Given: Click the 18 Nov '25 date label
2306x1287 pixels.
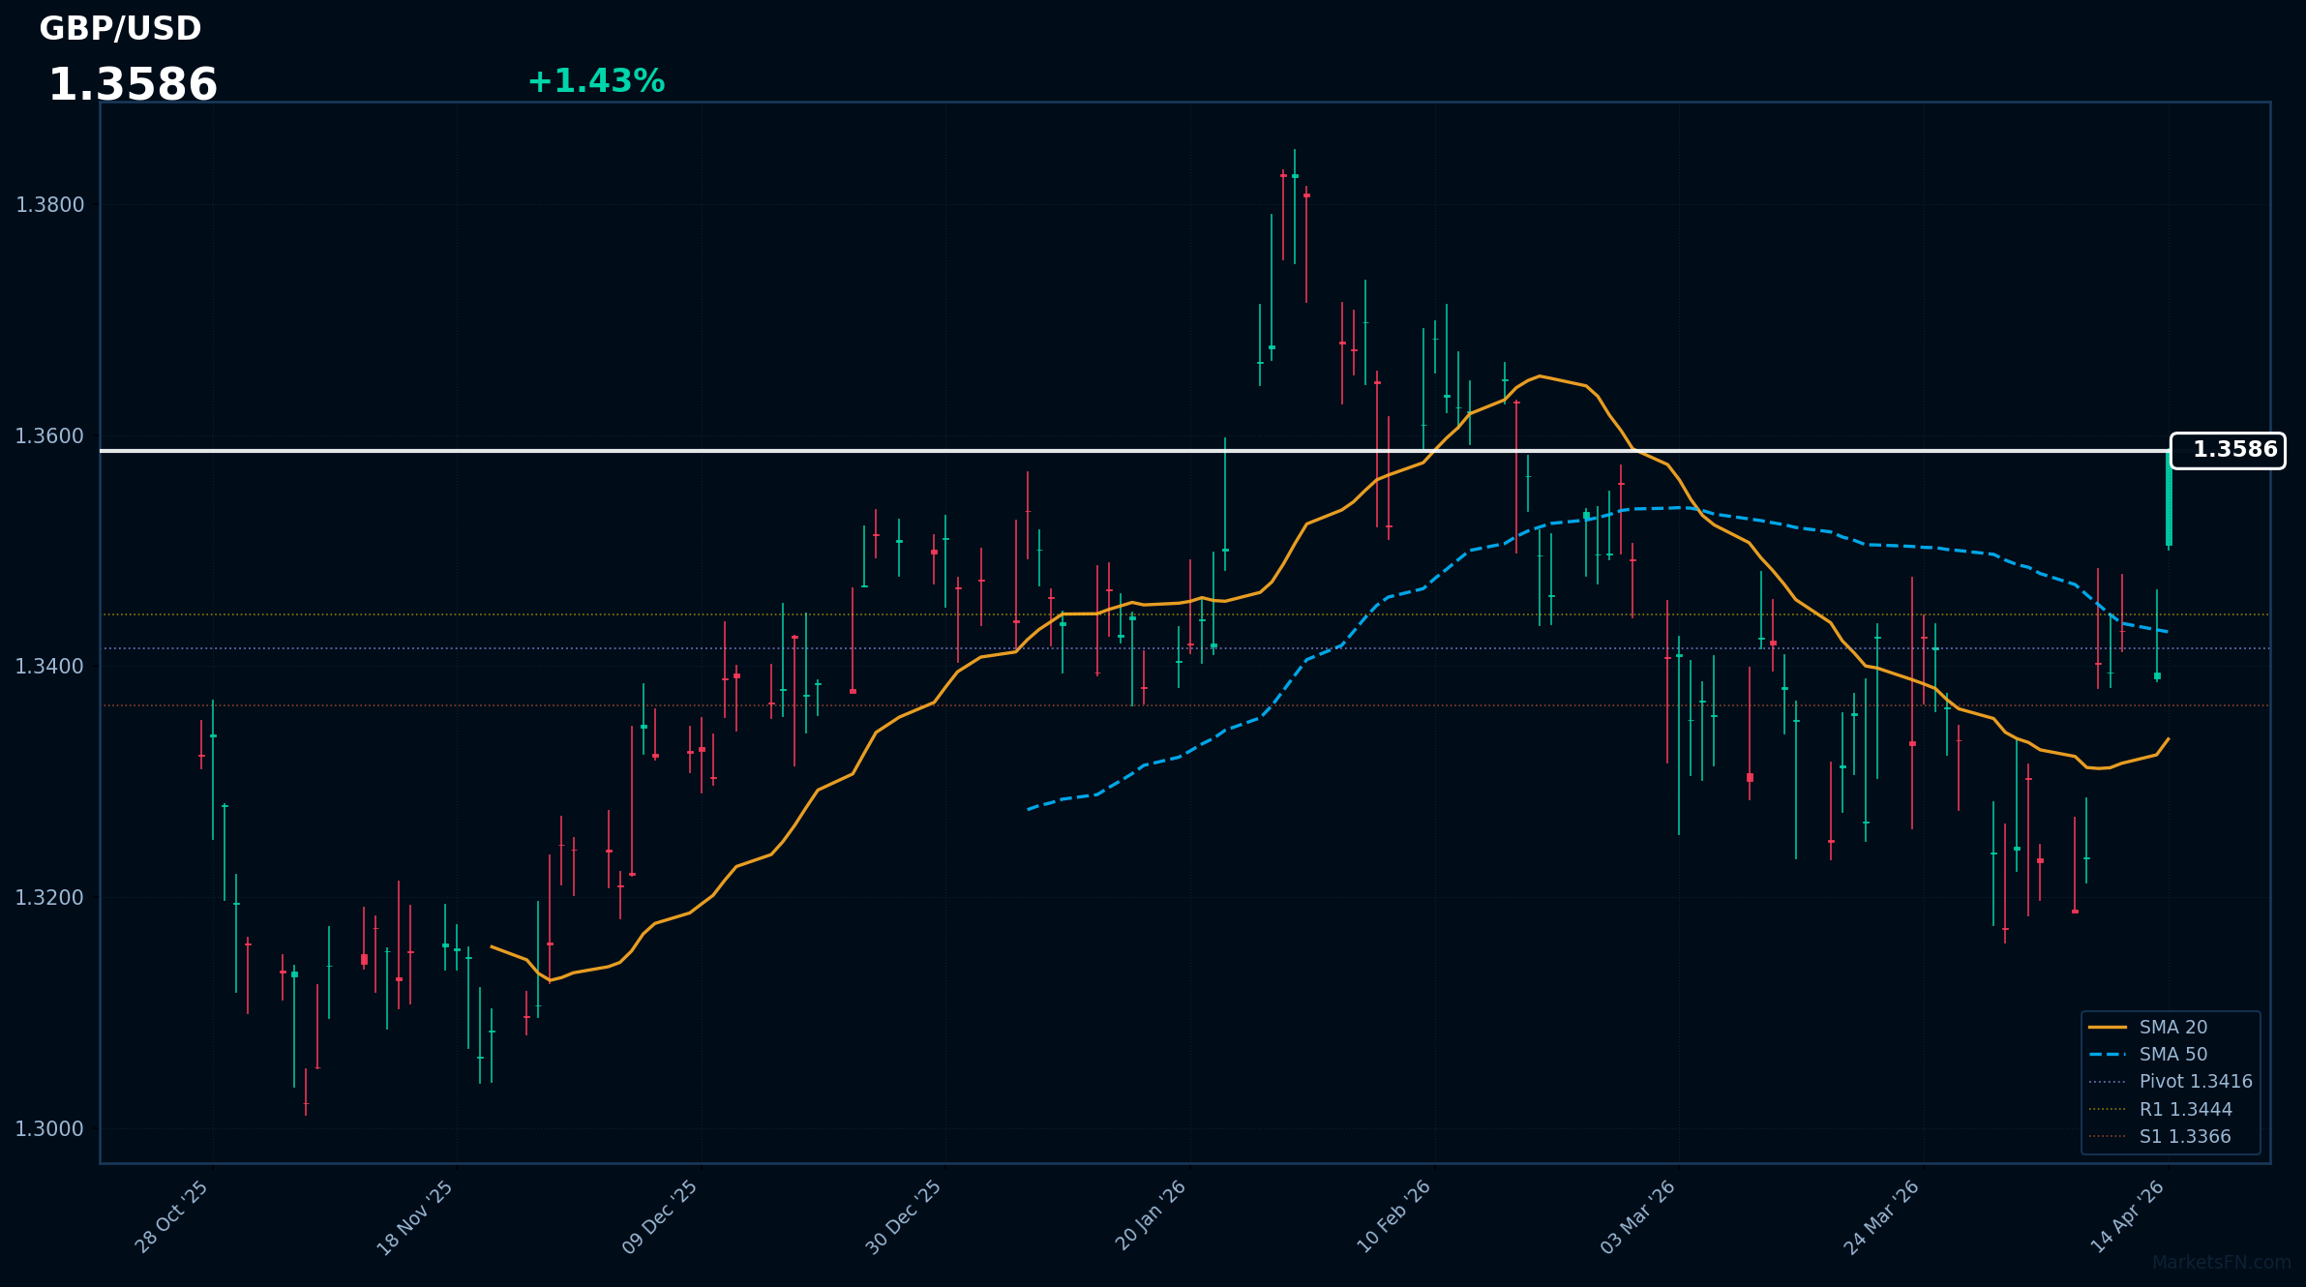Looking at the screenshot, I should coord(415,1217).
